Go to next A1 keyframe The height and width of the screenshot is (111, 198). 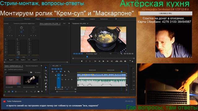click(72, 80)
